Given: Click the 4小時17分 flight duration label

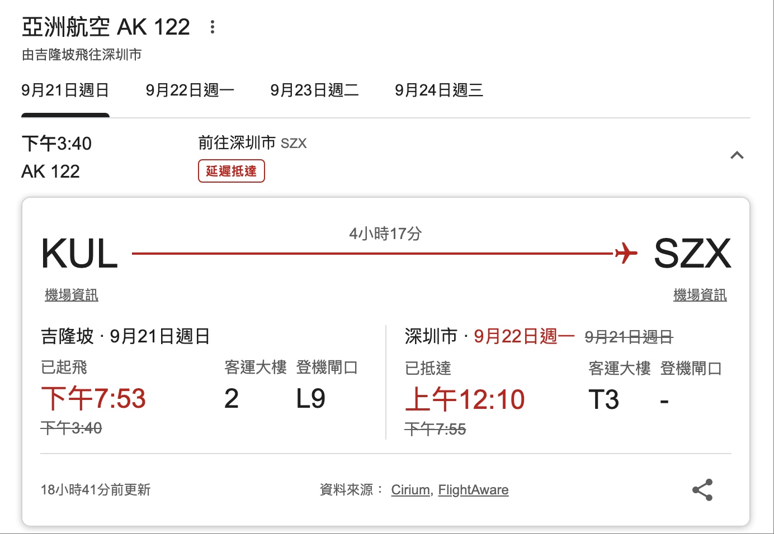Looking at the screenshot, I should click(386, 234).
